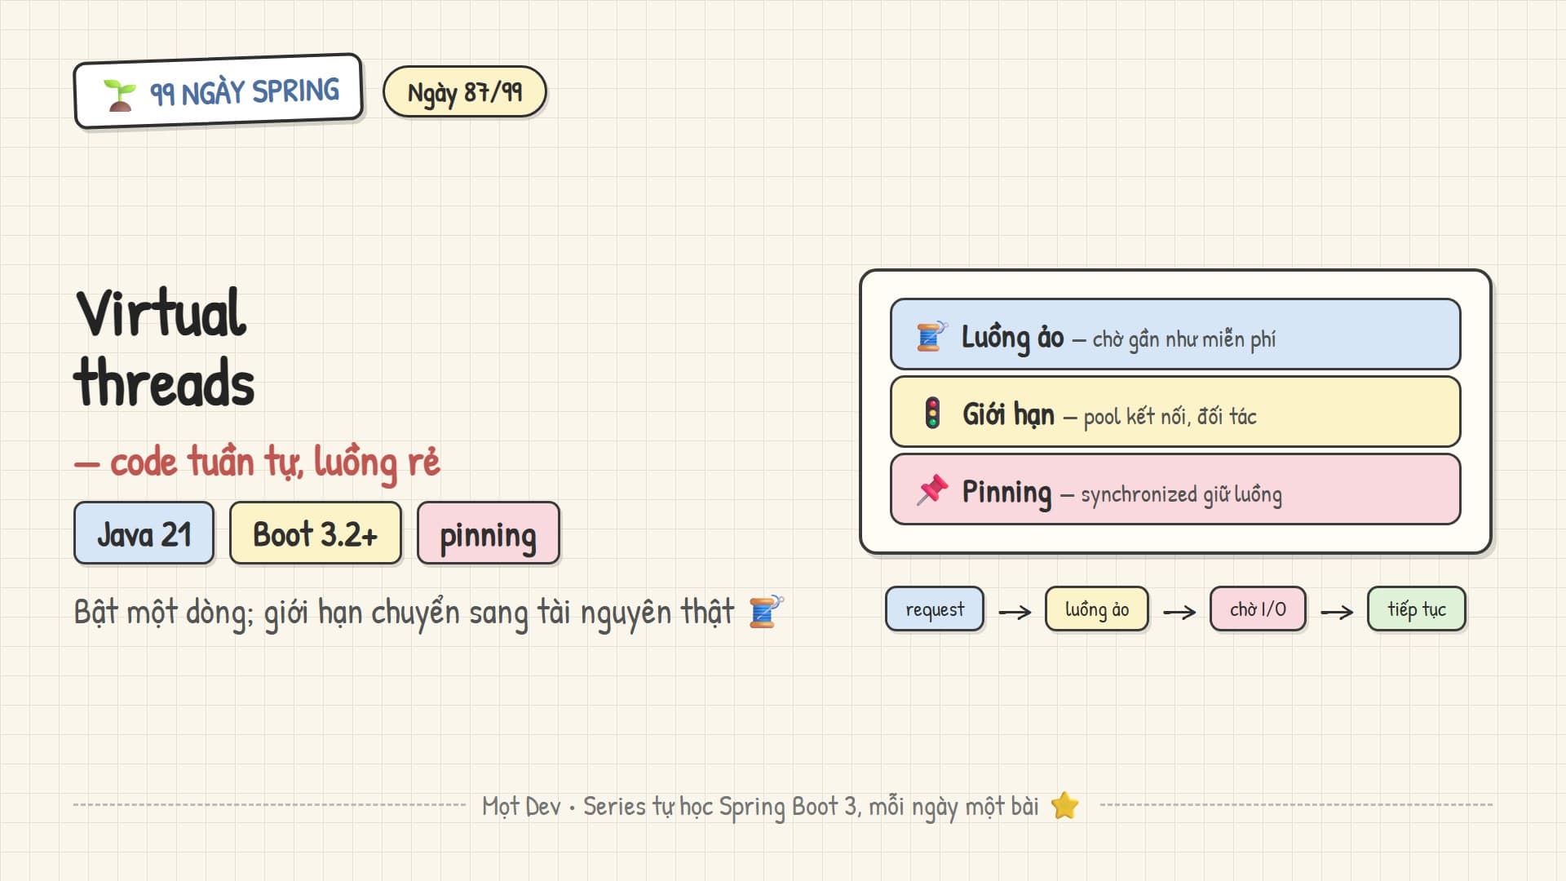Click the text 'Bật một dòng; giới hạn chuyển sang'
The height and width of the screenshot is (881, 1566).
pos(302,613)
